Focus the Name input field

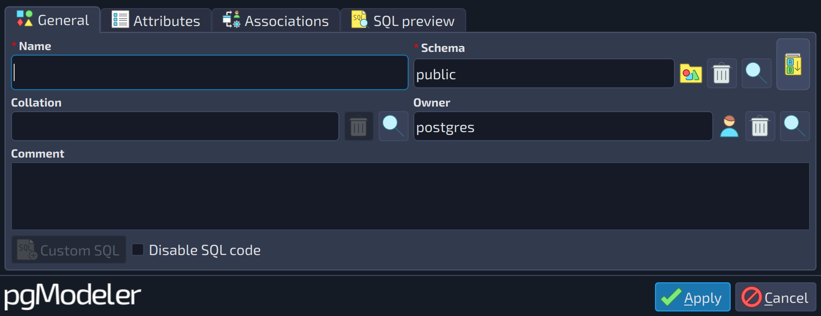(x=209, y=72)
